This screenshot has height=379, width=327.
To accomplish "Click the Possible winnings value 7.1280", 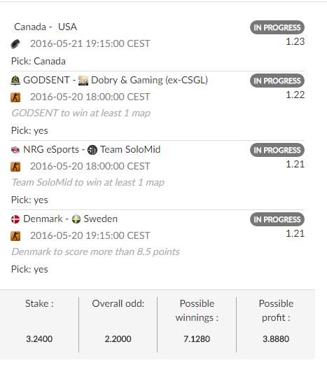I will coord(197,339).
